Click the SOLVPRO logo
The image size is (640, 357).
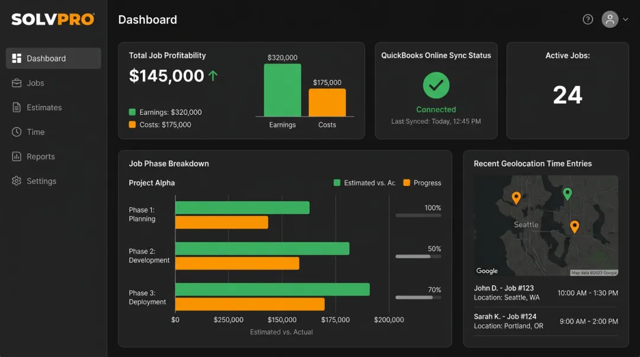[53, 20]
